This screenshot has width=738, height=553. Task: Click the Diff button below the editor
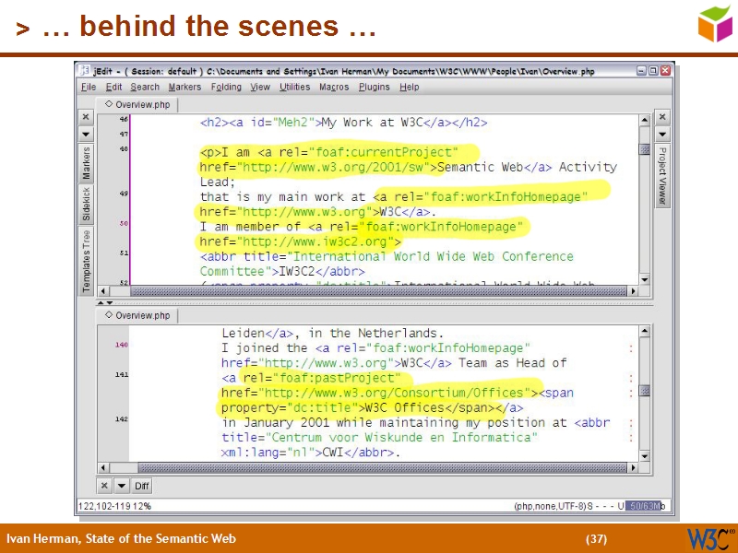click(141, 486)
